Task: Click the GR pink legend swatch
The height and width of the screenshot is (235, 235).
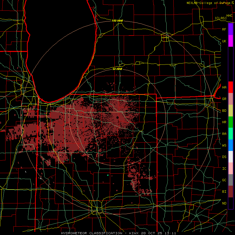Action: [x=231, y=99]
